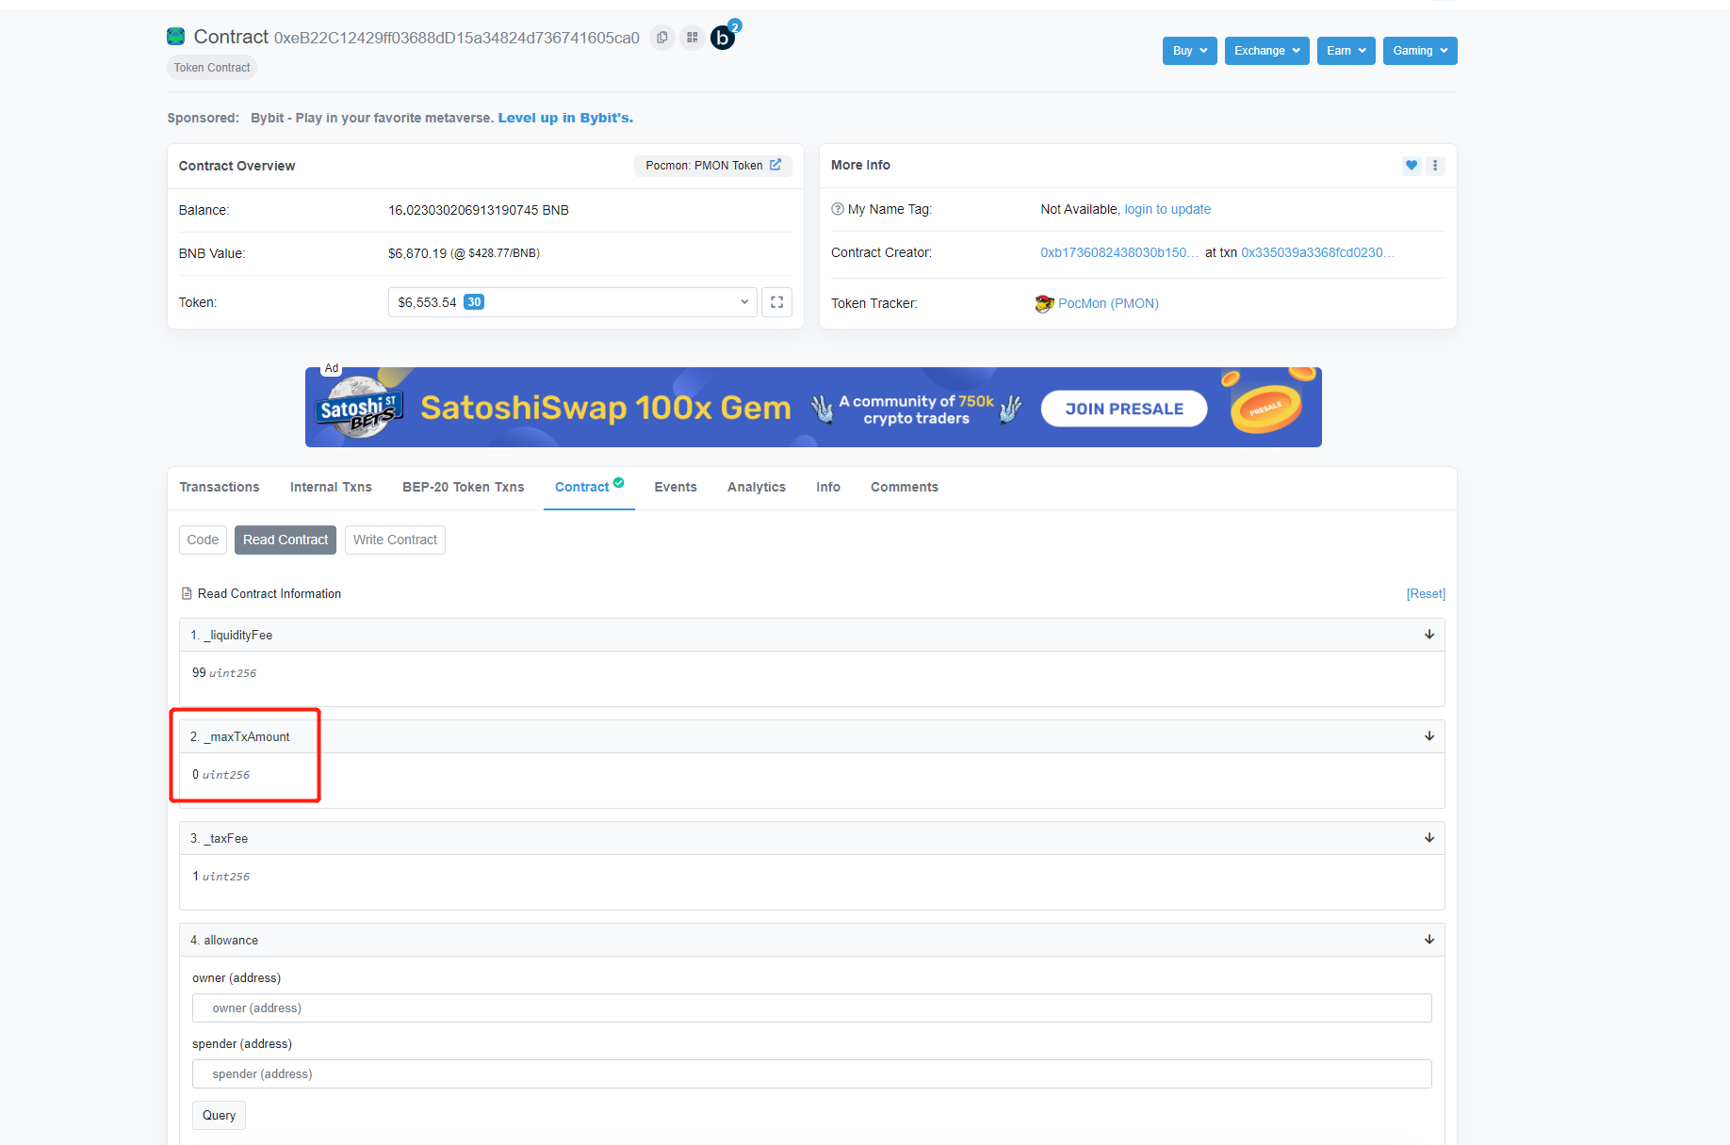Click the owner address input field
The height and width of the screenshot is (1145, 1730).
[811, 1008]
